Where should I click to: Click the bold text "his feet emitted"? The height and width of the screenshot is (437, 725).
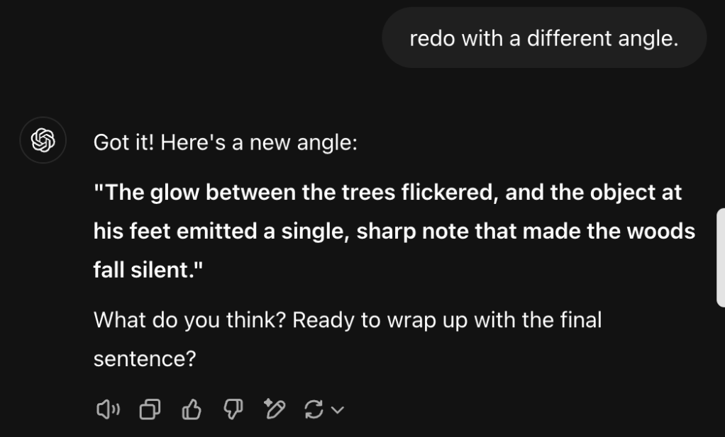point(176,232)
